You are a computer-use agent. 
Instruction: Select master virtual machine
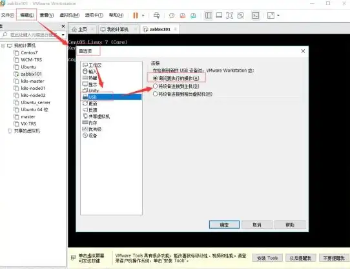point(28,117)
